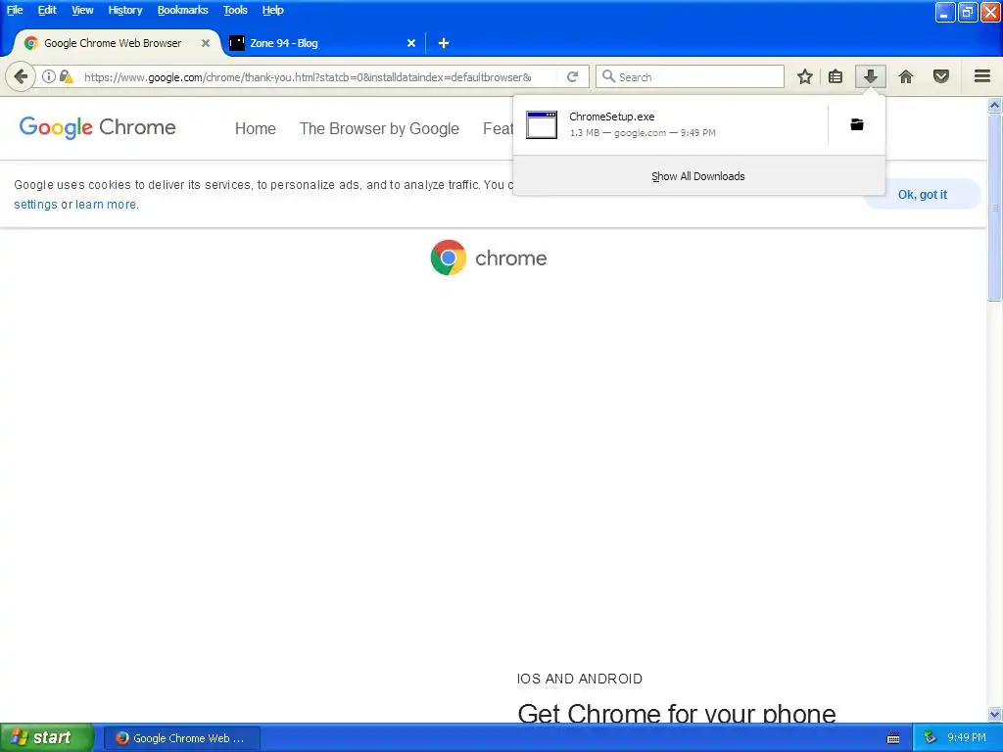Open the Help menu
Screen dimensions: 1003x752
pyautogui.click(x=272, y=10)
